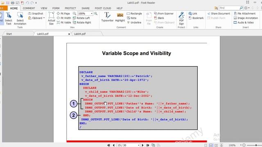
Task: Click the Find magnifier search icon
Action: coord(241,8)
